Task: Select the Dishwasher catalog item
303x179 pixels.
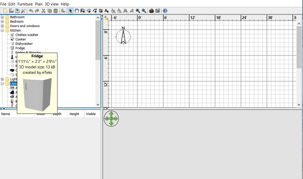Action: pyautogui.click(x=24, y=44)
